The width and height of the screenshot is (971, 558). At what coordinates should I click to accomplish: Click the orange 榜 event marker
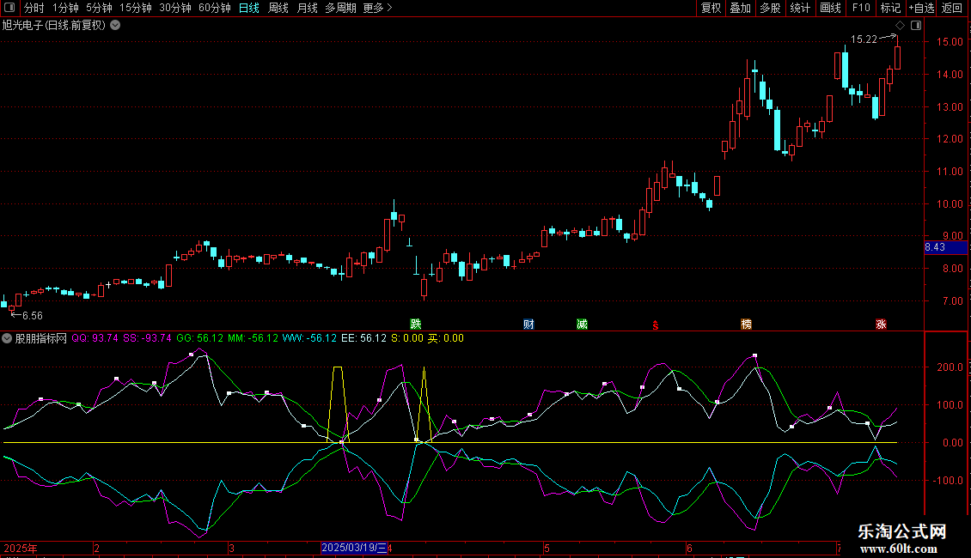pyautogui.click(x=746, y=324)
